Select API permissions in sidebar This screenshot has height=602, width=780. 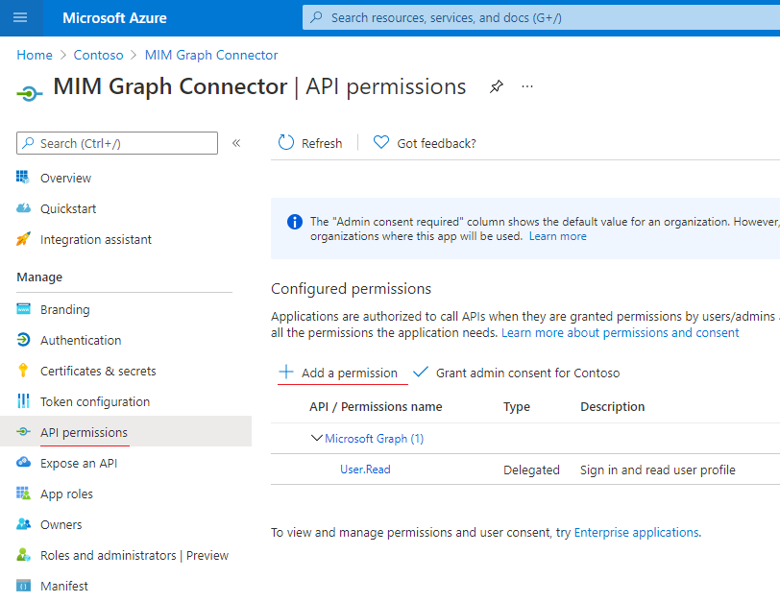84,432
